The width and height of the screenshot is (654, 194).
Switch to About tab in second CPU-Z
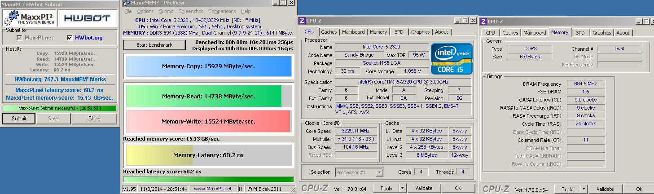623,33
